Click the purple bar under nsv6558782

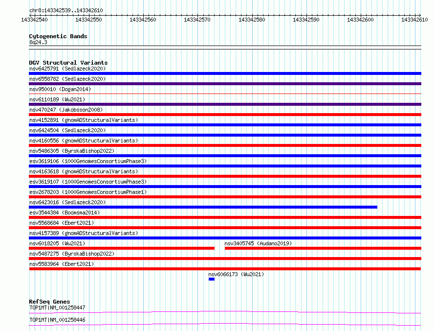(x=225, y=84)
